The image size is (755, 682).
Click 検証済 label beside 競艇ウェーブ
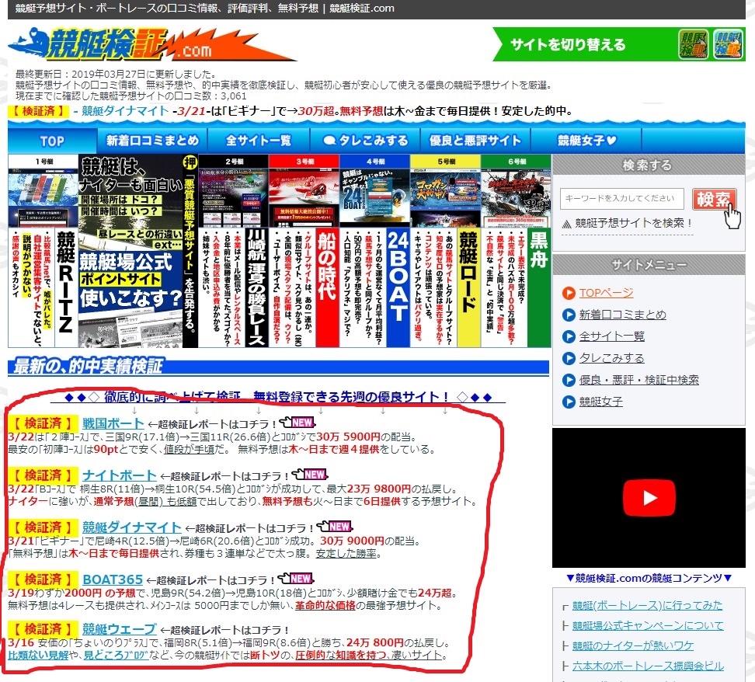coord(43,629)
